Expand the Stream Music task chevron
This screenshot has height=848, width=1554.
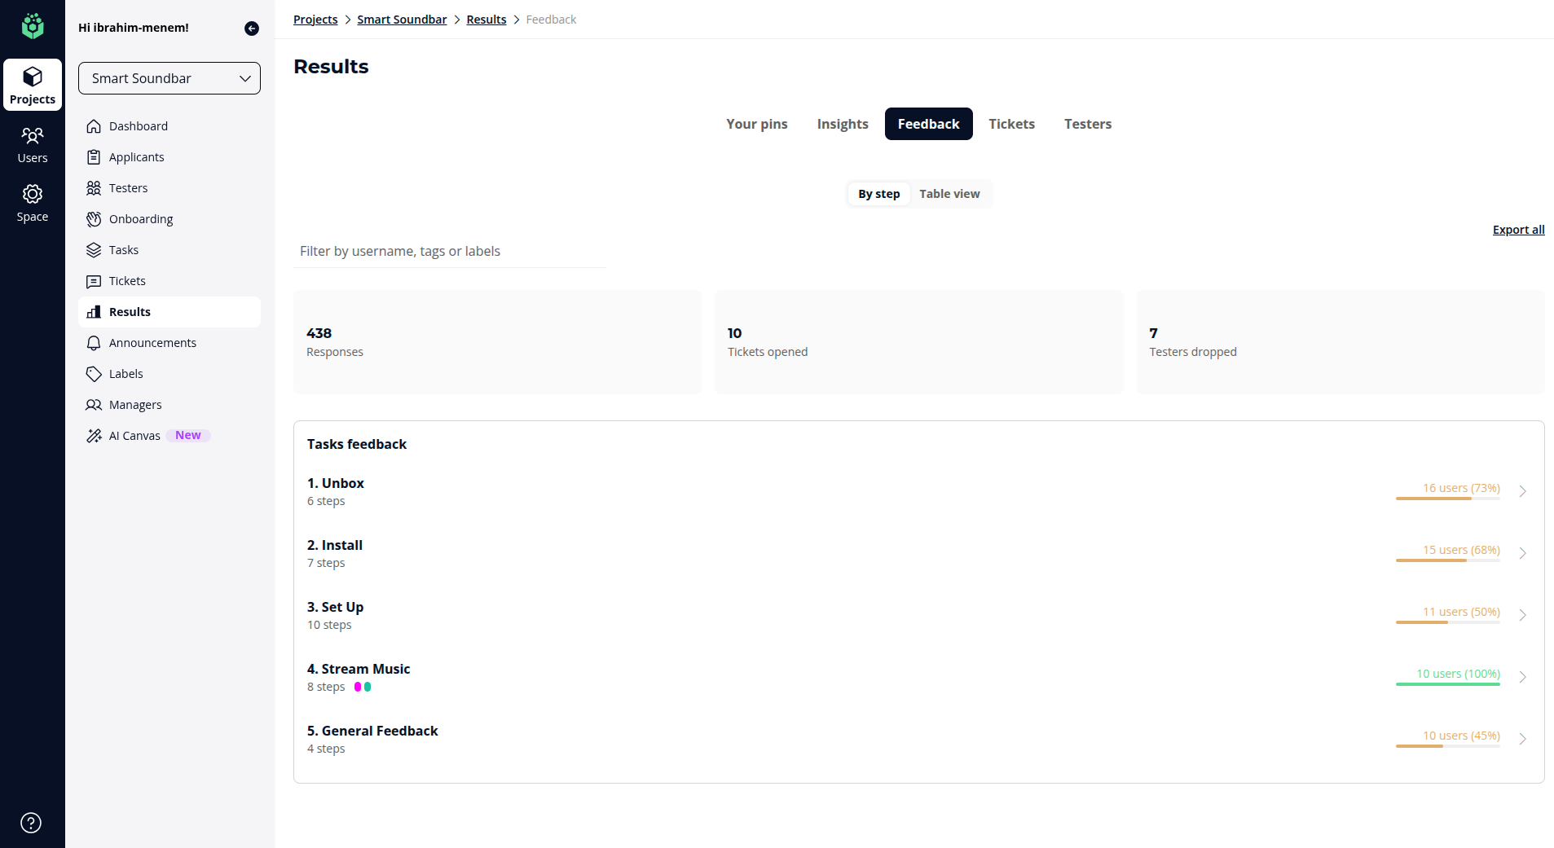(x=1522, y=677)
